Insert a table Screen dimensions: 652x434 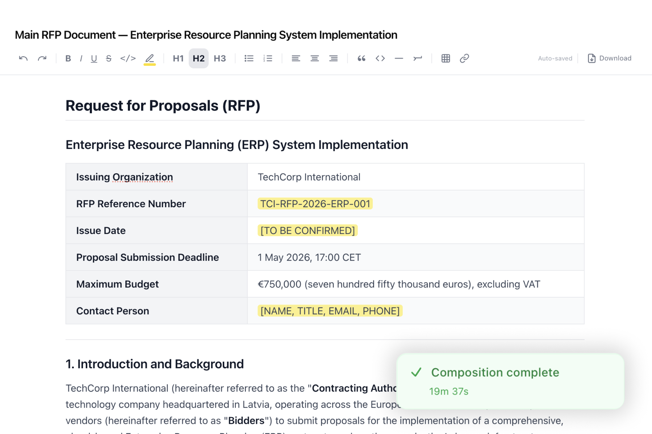(x=446, y=58)
